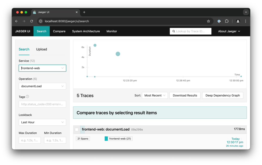262x165 pixels.
Task: Open the Operation dropdown showing documentLoad
Action: [x=42, y=86]
